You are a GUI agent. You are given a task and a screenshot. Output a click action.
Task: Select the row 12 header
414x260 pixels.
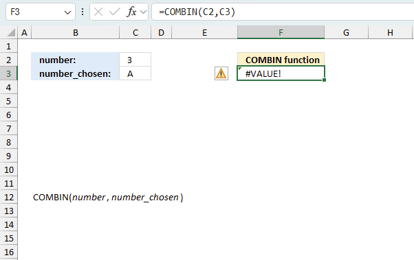[x=8, y=197]
